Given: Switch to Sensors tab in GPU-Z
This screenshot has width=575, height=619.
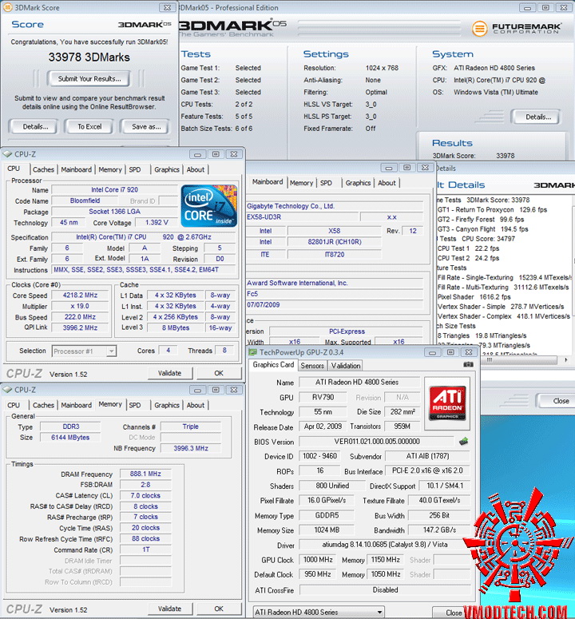Looking at the screenshot, I should pyautogui.click(x=312, y=366).
